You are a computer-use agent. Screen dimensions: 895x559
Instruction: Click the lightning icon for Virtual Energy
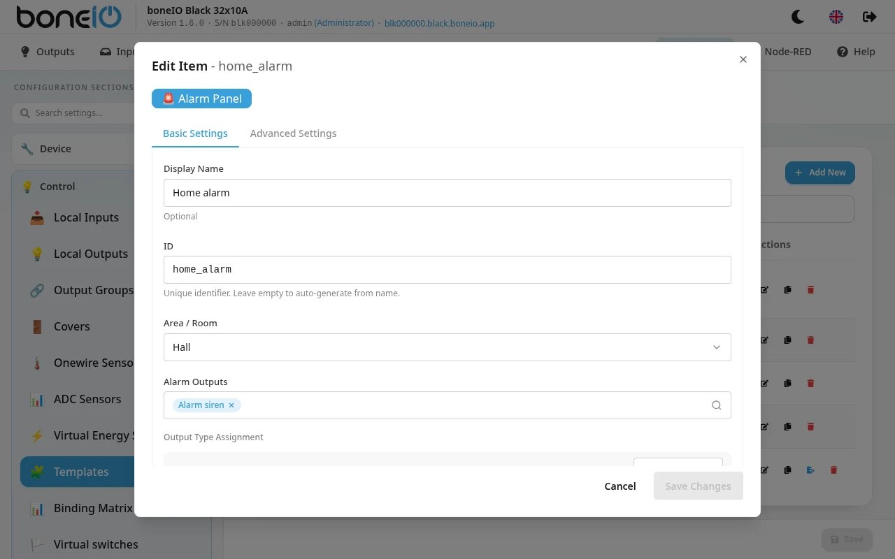click(37, 435)
